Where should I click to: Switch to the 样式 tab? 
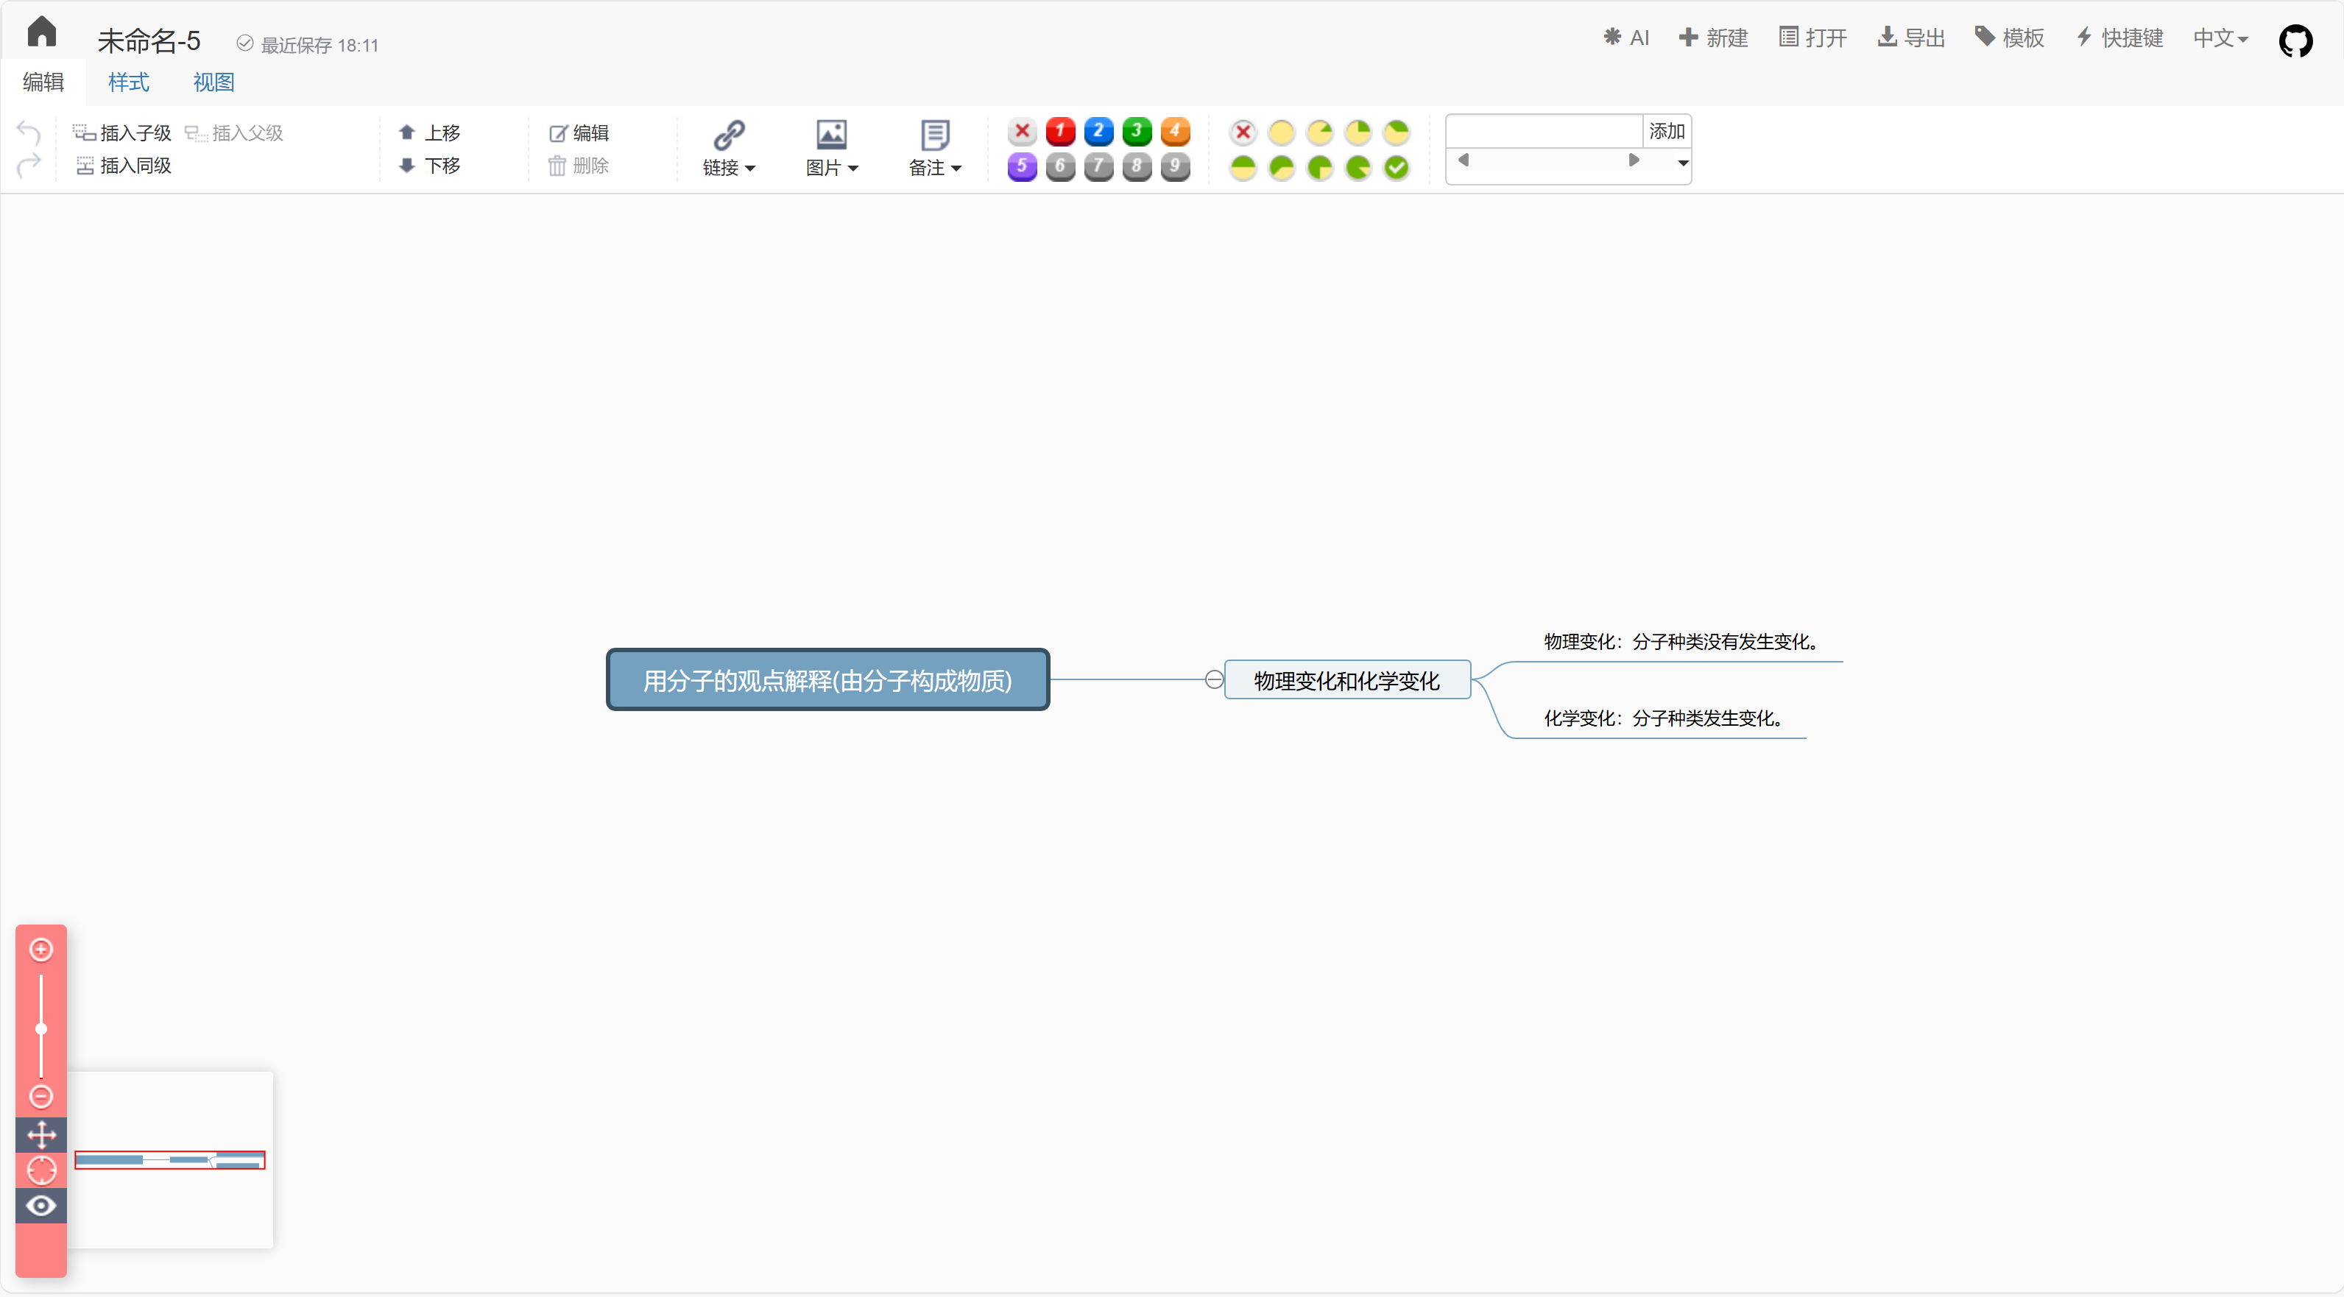pyautogui.click(x=127, y=82)
